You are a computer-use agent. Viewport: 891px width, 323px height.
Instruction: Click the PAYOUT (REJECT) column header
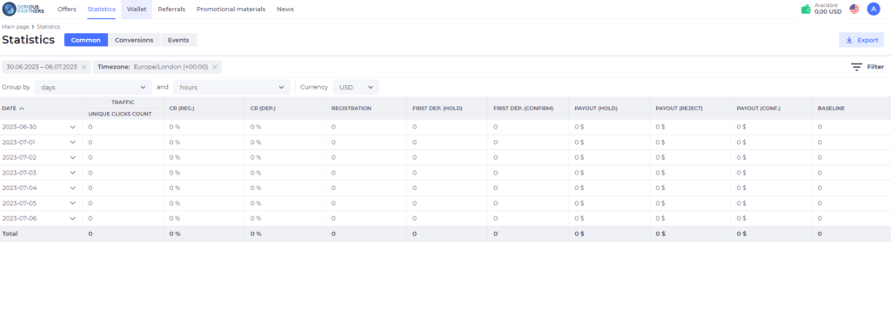[679, 109]
